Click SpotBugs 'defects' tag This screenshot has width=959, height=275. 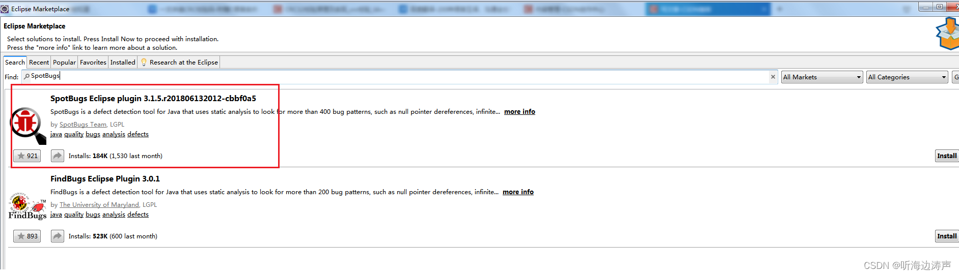pyautogui.click(x=138, y=134)
